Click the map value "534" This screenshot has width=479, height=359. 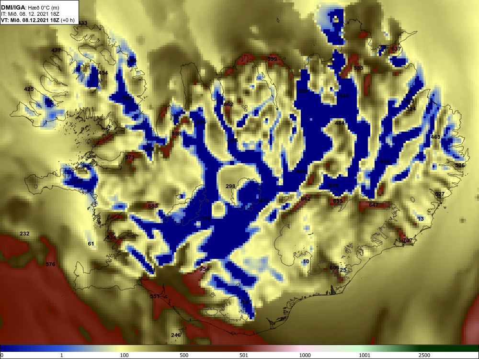tap(111, 237)
